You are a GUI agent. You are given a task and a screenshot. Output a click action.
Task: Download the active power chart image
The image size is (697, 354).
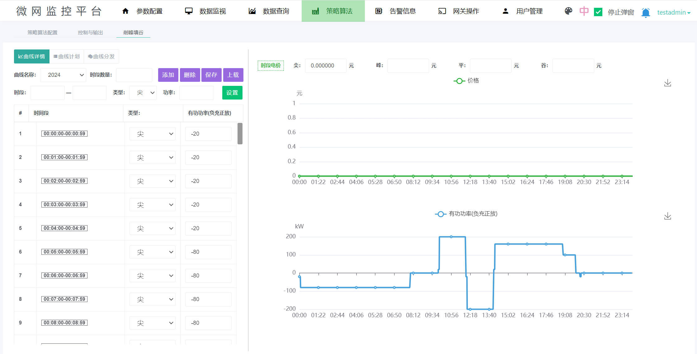667,216
